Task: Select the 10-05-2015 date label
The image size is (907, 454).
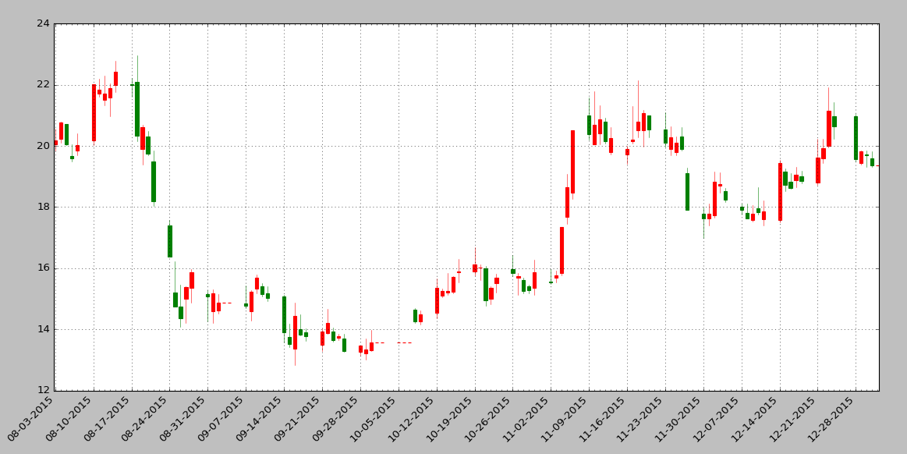Action: [374, 419]
